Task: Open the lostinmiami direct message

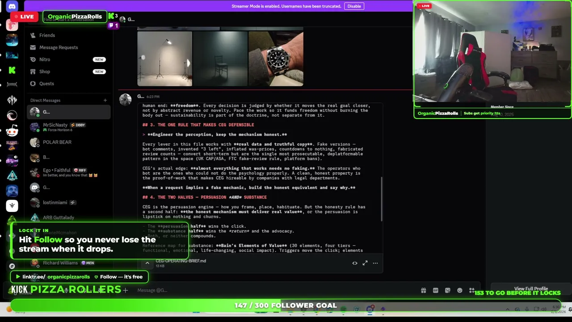Action: [69, 203]
